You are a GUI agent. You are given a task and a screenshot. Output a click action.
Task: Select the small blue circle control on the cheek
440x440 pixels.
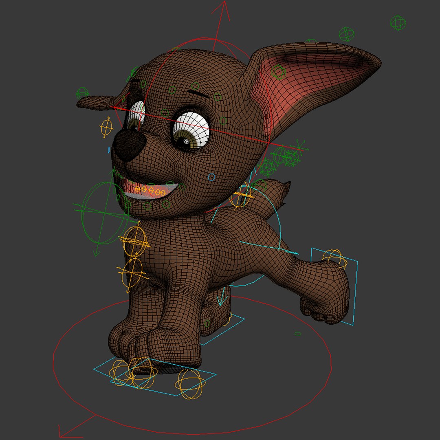tap(211, 177)
